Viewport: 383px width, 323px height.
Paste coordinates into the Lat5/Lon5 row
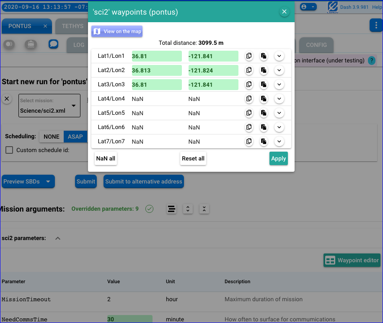click(x=264, y=113)
